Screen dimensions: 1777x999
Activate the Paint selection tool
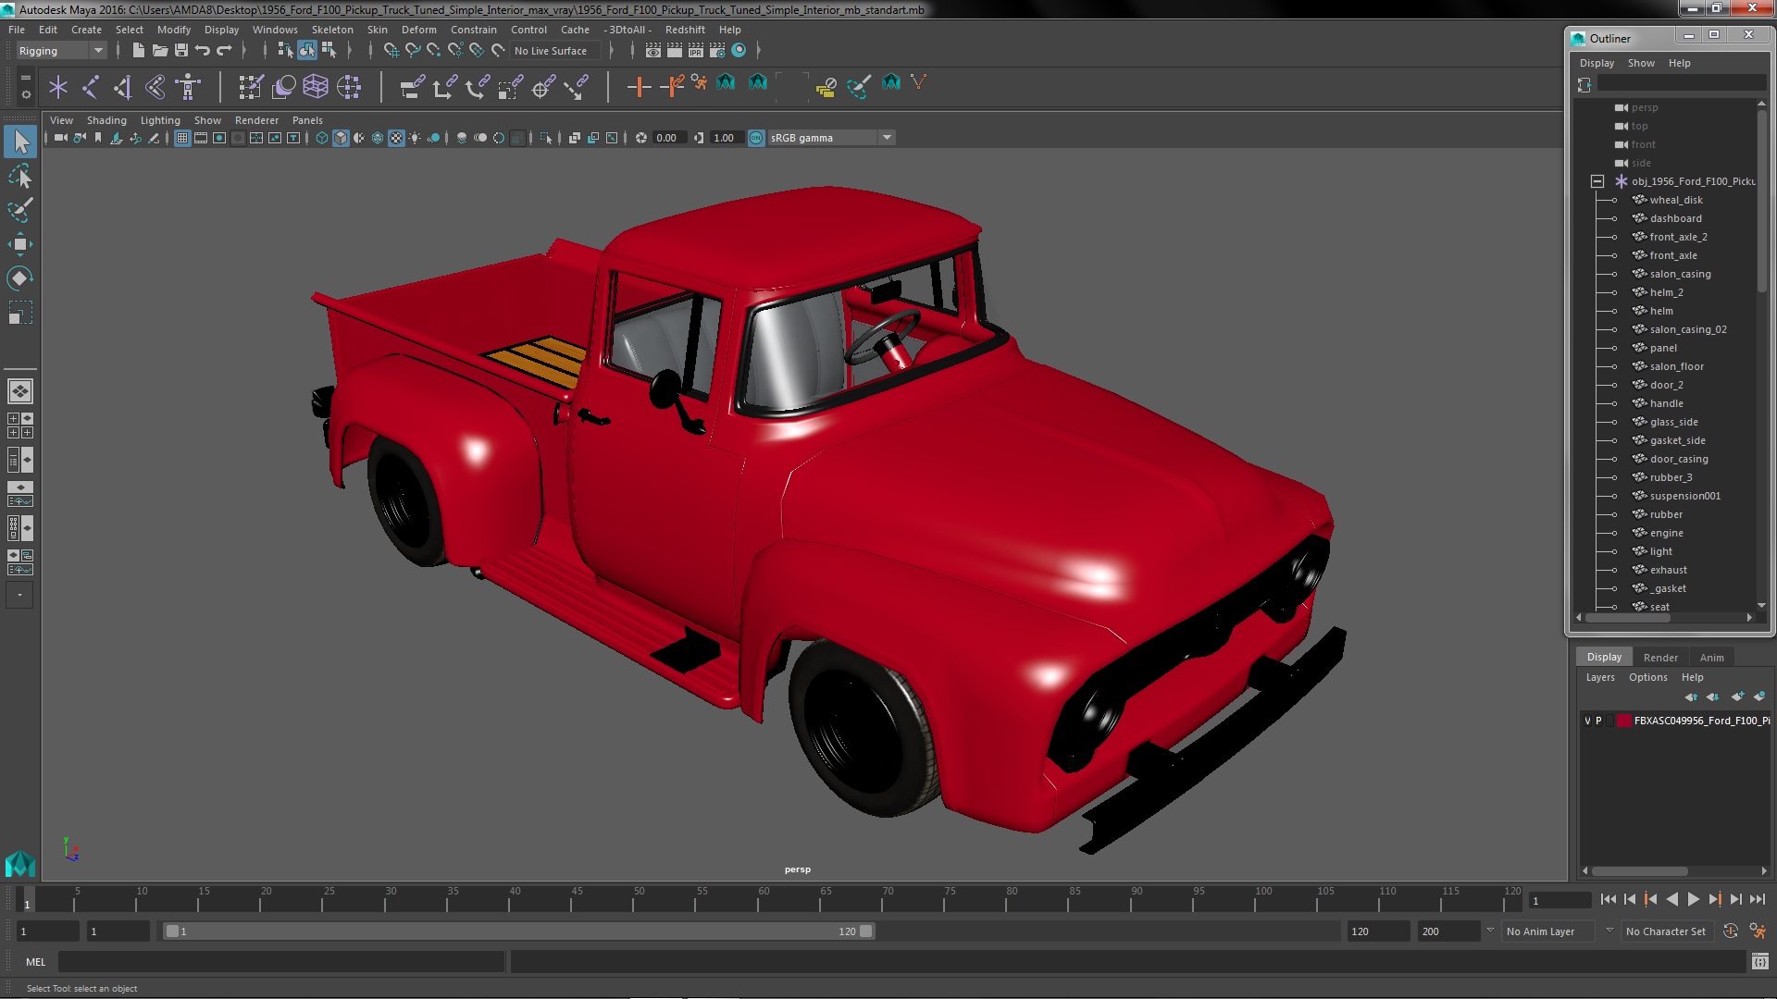[20, 210]
